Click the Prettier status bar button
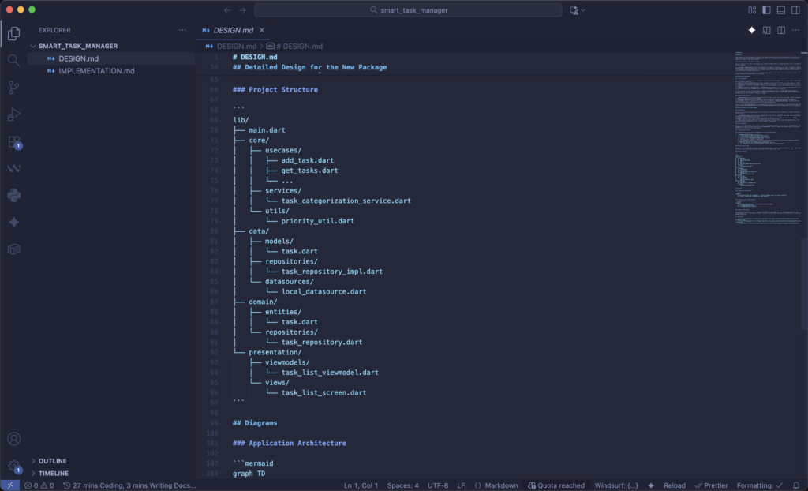The image size is (808, 491). click(x=711, y=485)
